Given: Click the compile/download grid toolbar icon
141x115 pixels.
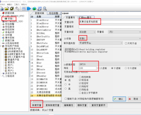Looking at the screenshot, I should coord(24,9).
